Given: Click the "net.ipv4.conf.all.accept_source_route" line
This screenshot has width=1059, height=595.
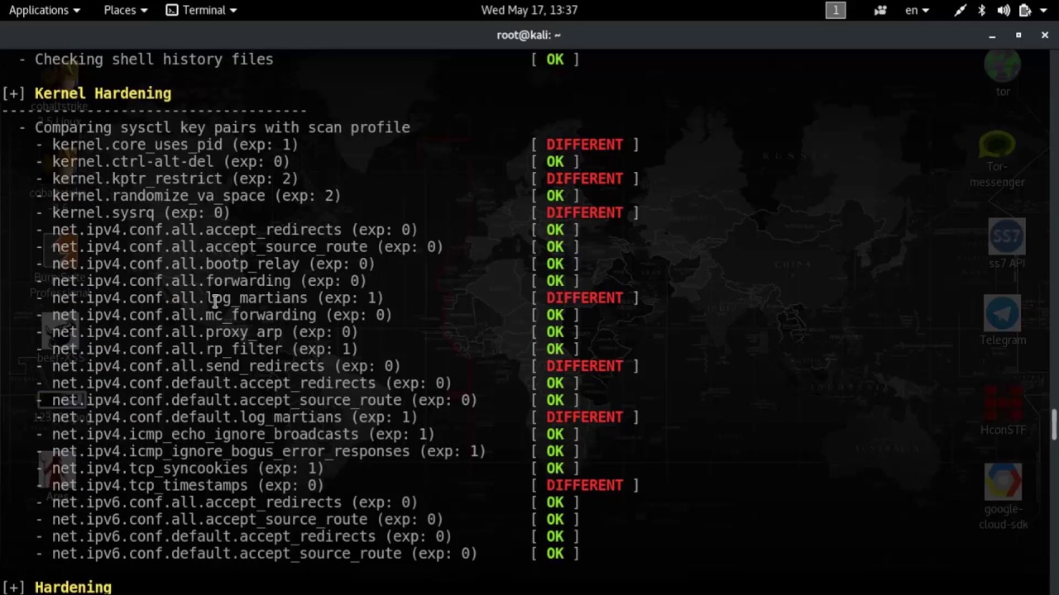Looking at the screenshot, I should [x=247, y=246].
